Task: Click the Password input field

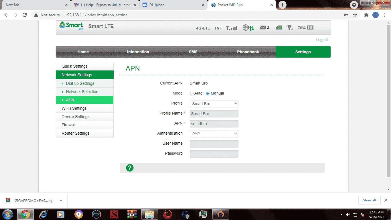Action: [x=214, y=154]
